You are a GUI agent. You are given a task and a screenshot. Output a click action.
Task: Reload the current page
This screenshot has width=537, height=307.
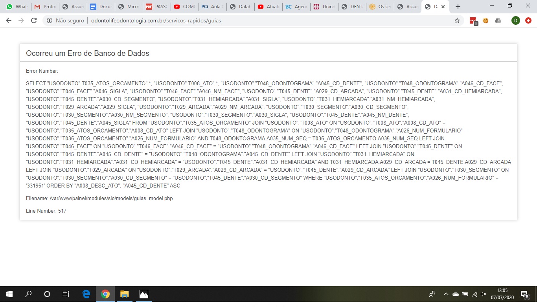(34, 20)
